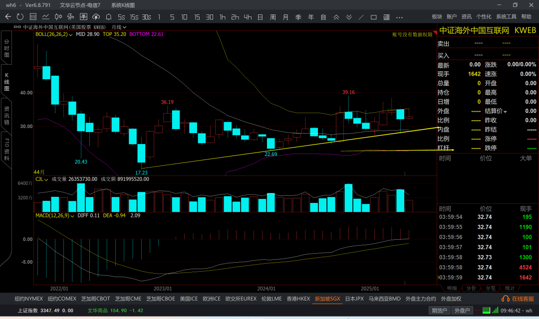Open the MACD(12,26,9) indicator dropdown
The image size is (539, 319).
[x=55, y=216]
